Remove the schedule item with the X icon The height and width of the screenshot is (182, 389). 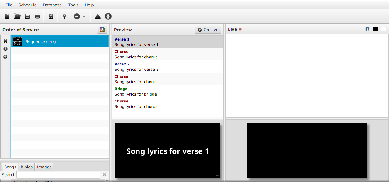pyautogui.click(x=5, y=41)
